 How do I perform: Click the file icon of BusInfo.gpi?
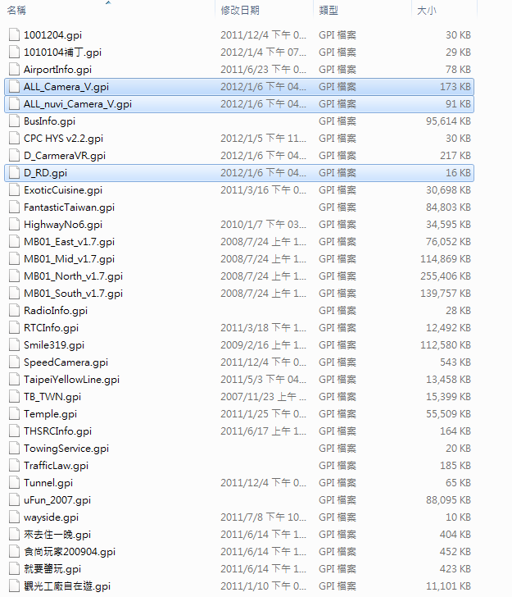(15, 121)
